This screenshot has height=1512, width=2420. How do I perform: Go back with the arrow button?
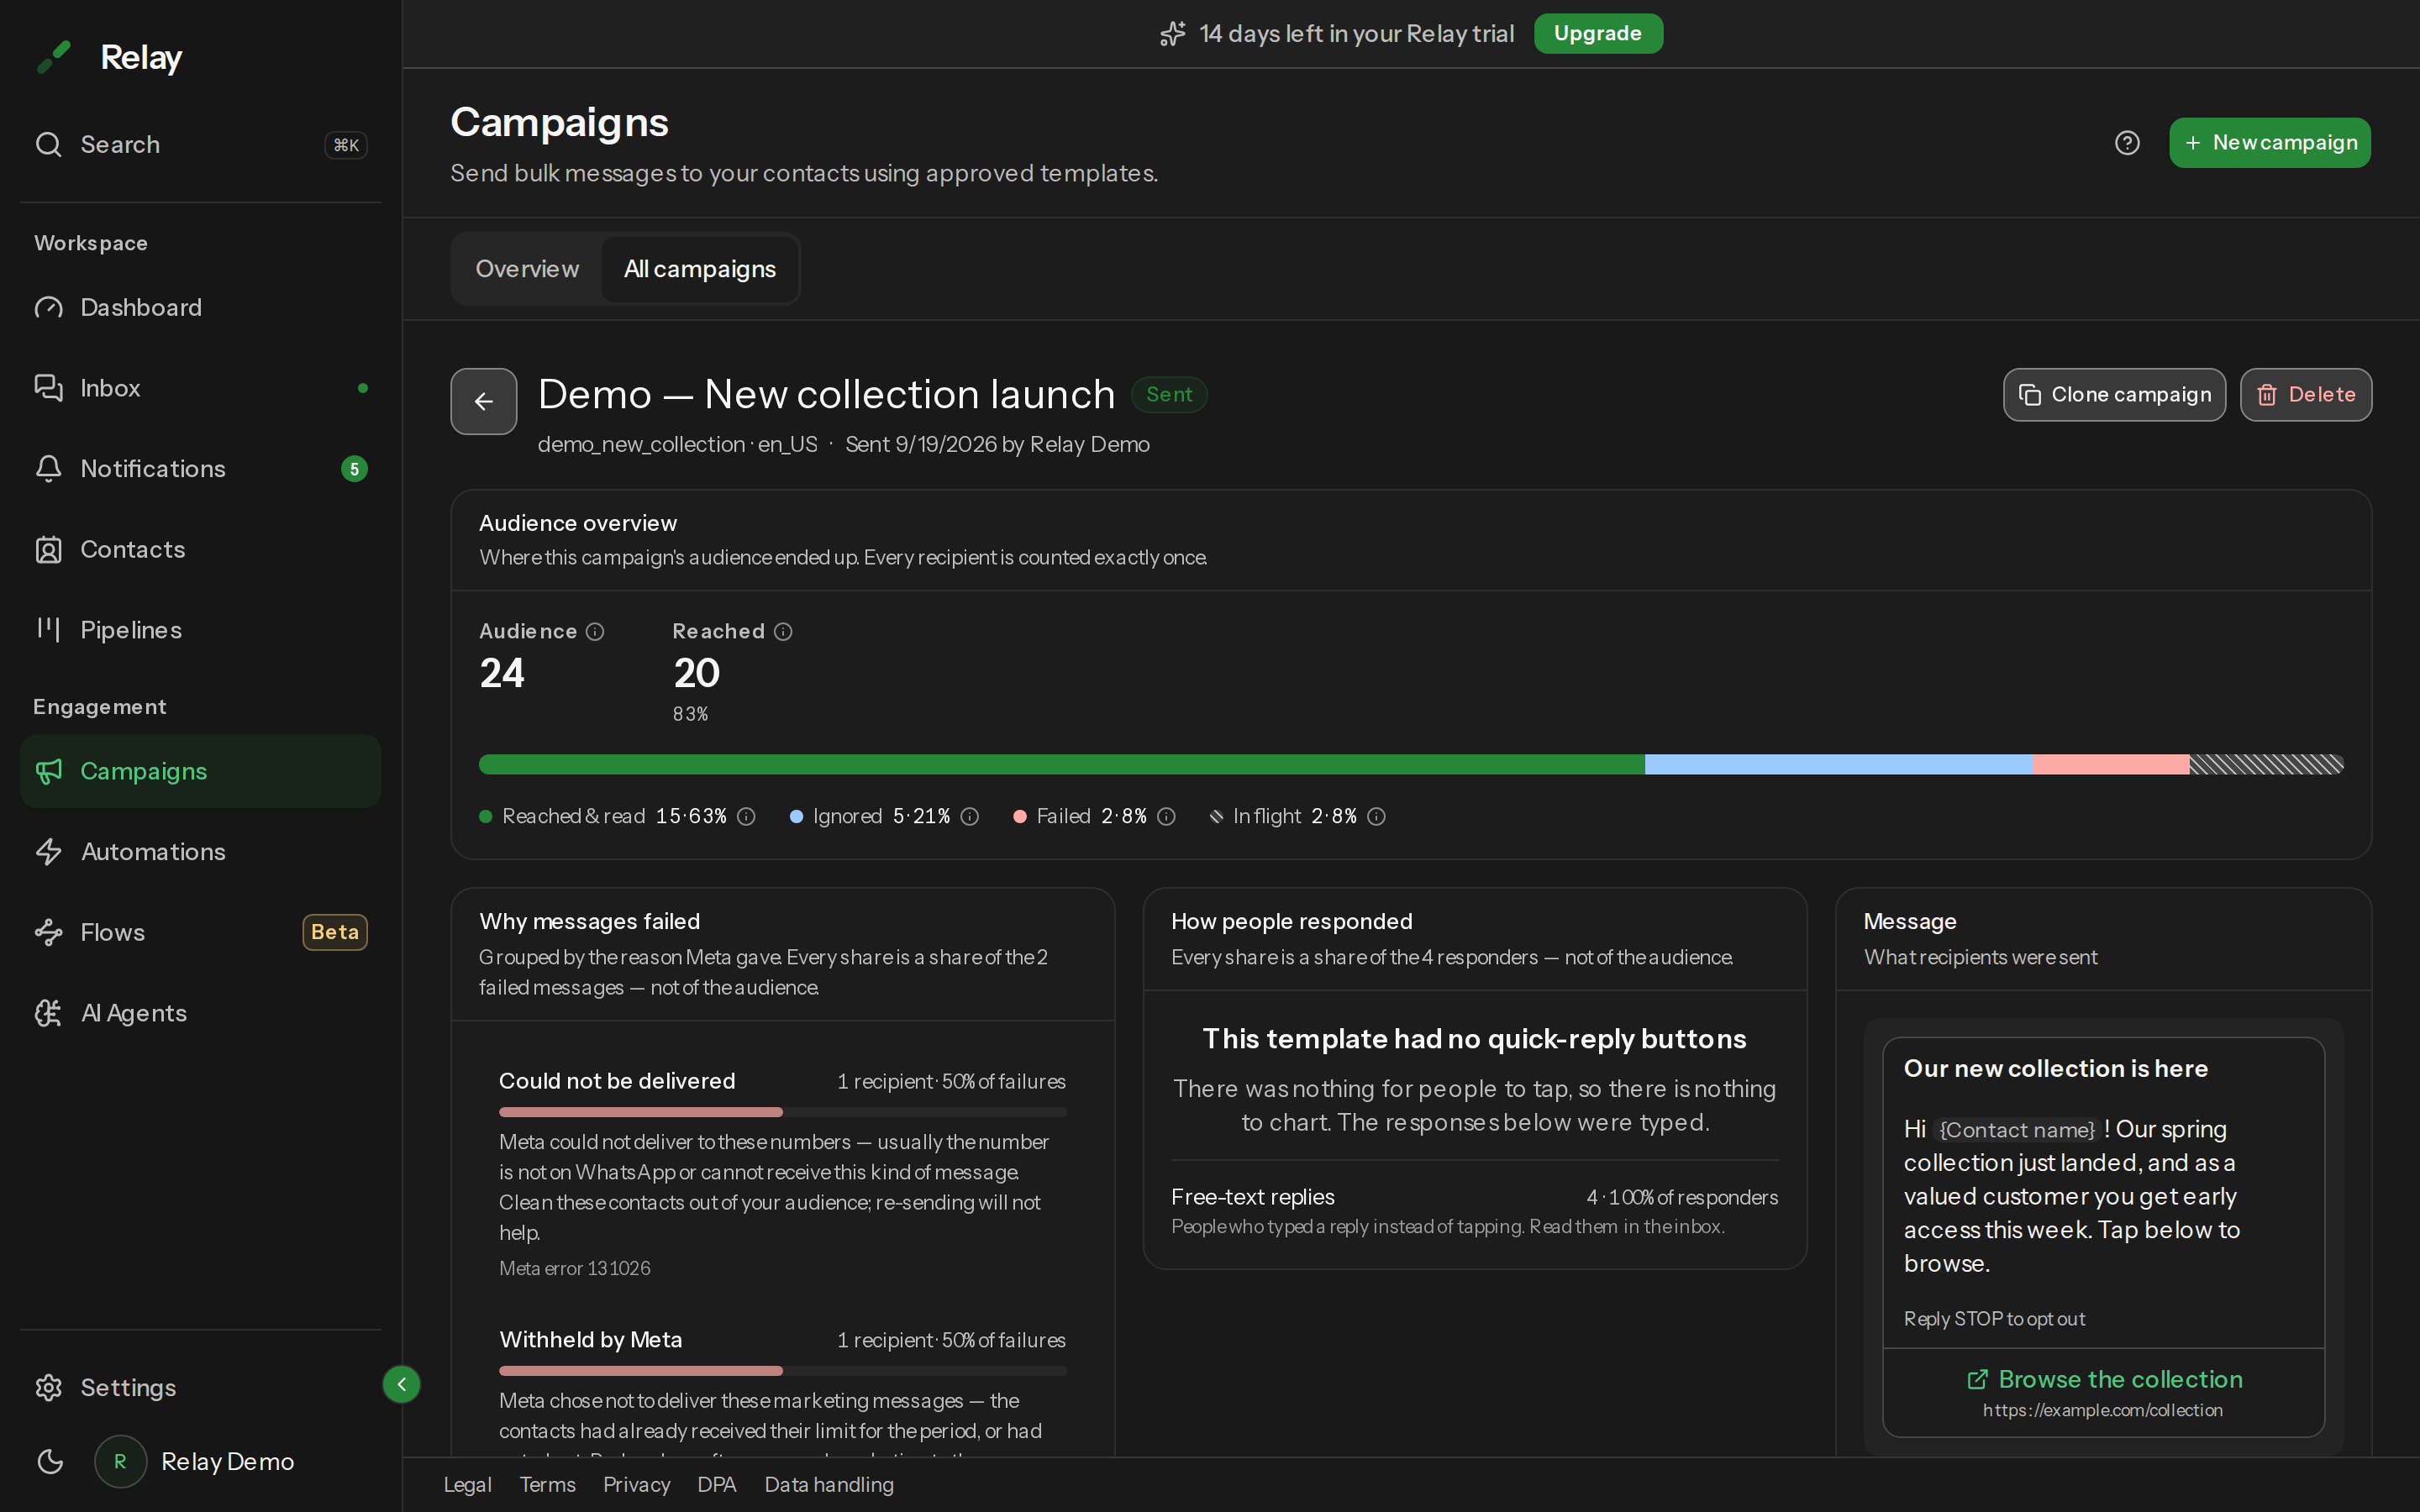point(484,401)
